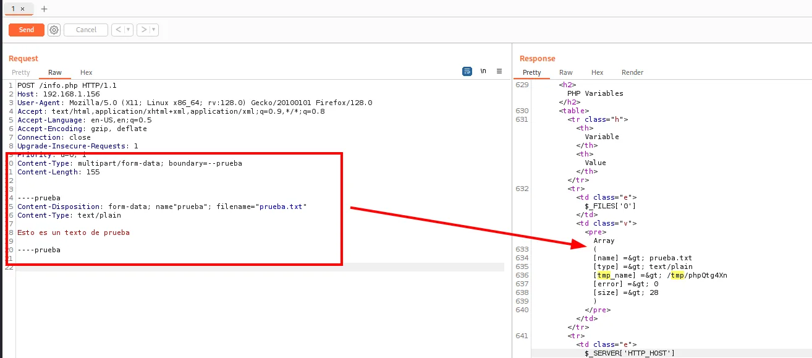Click response line number 629
Image resolution: width=812 pixels, height=358 pixels.
(x=522, y=85)
